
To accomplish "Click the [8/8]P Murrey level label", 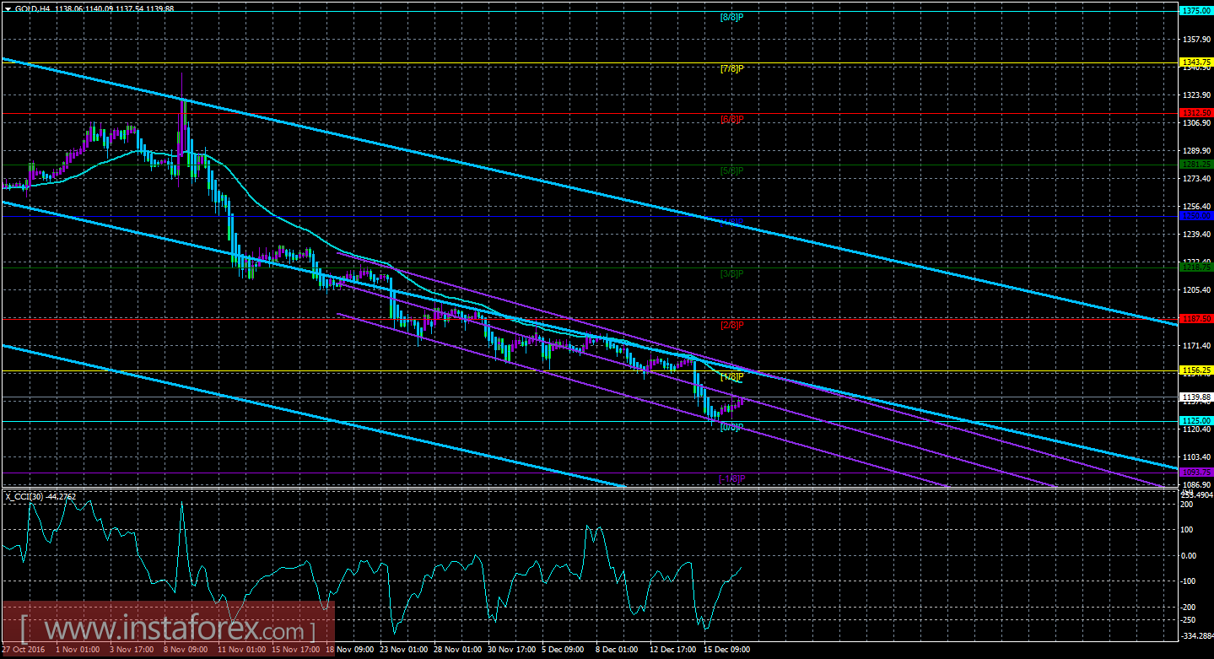I will coord(731,16).
